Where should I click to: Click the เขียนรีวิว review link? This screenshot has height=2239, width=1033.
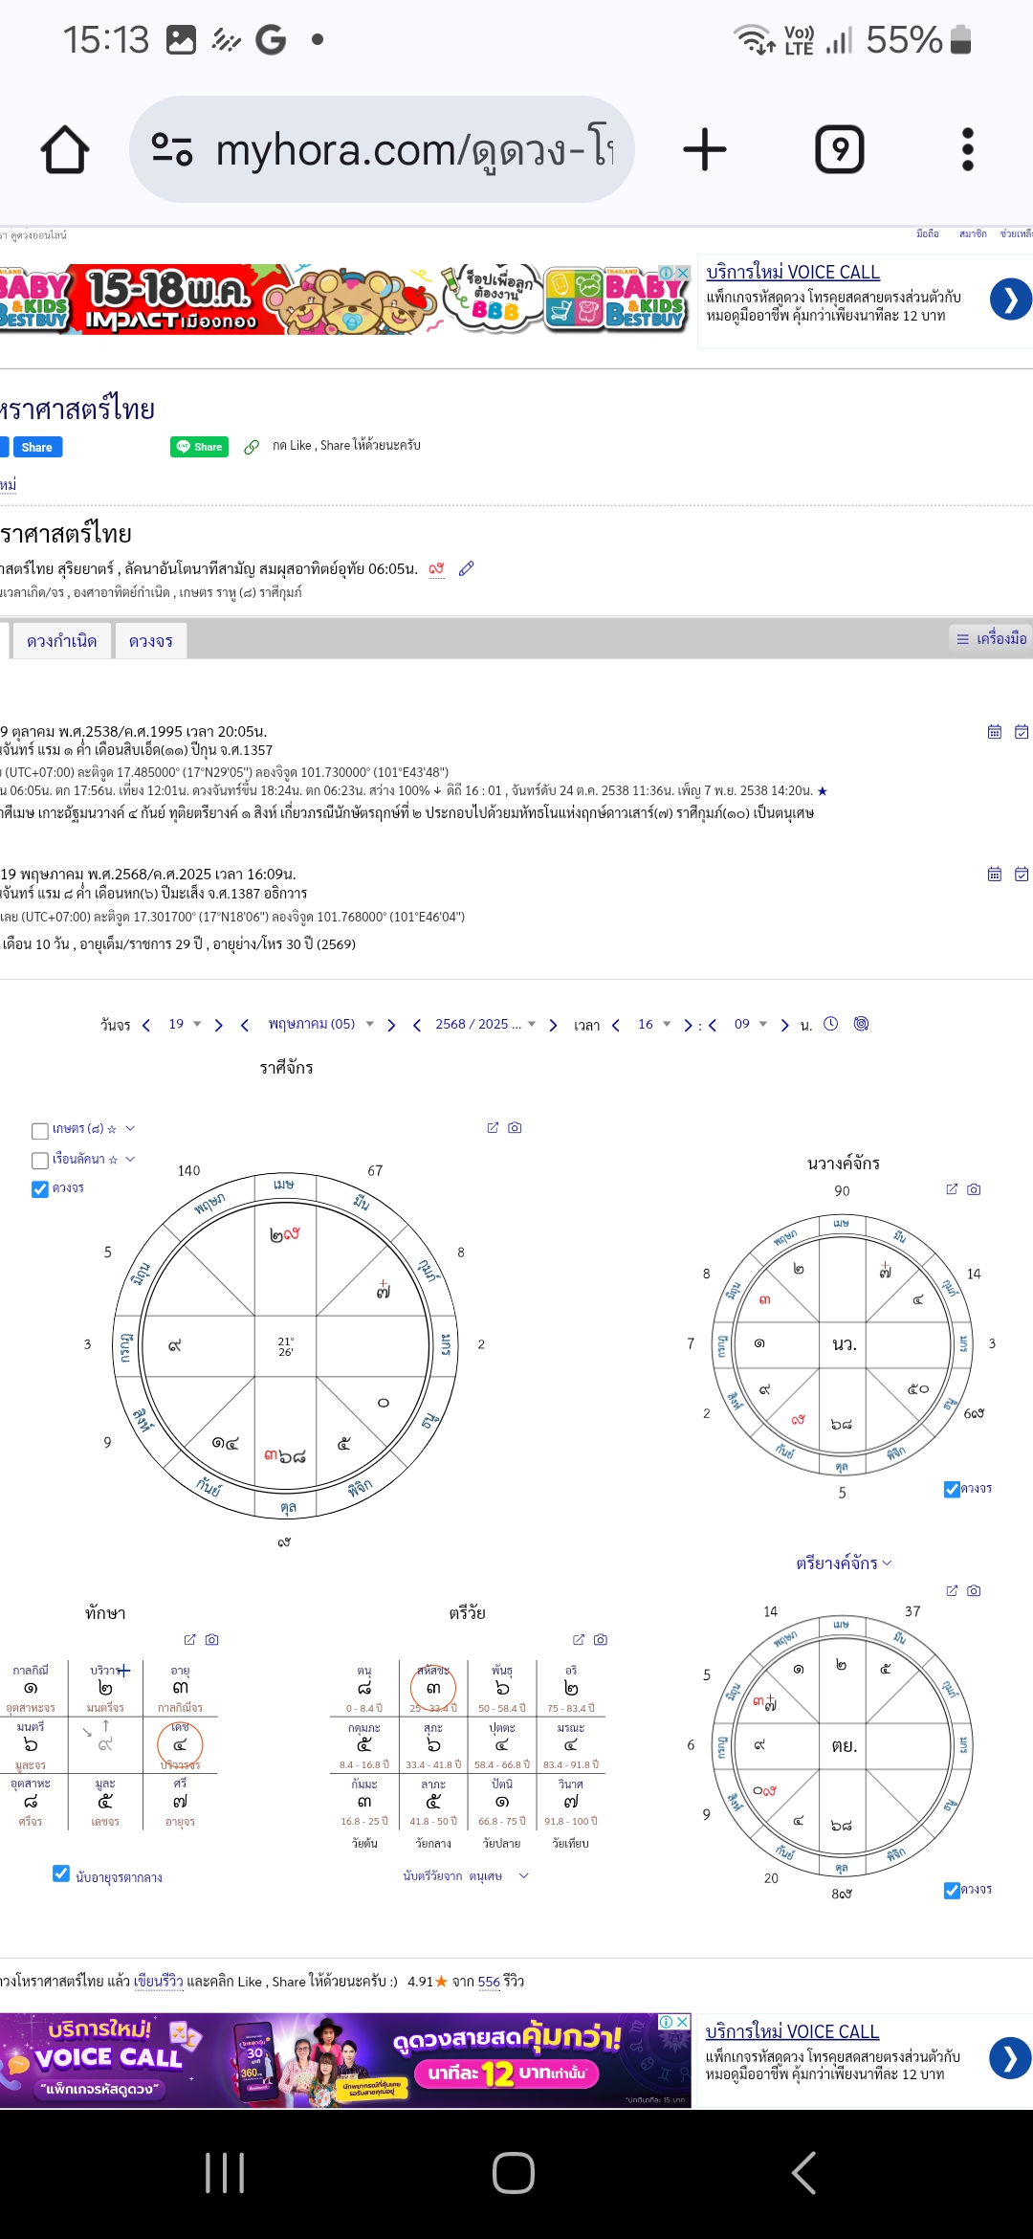(x=159, y=1982)
